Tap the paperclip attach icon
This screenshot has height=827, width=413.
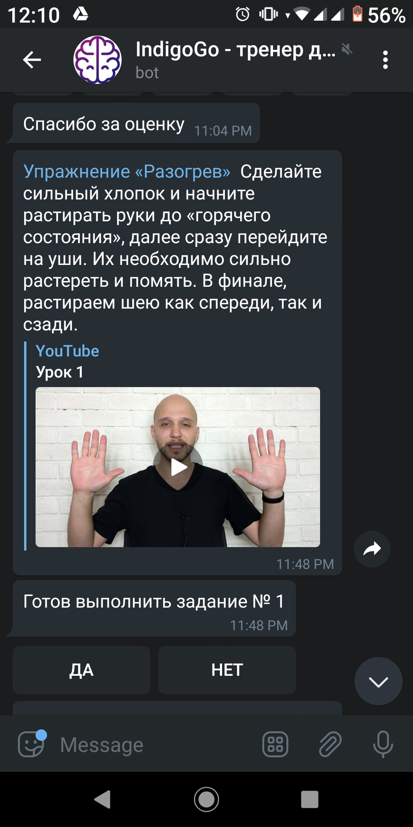pyautogui.click(x=330, y=745)
